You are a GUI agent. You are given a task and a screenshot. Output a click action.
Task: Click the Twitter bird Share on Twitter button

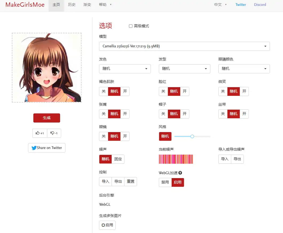[x=47, y=148]
